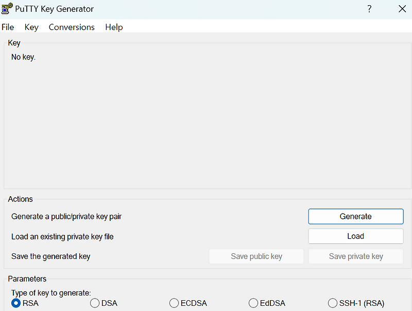Click the PuTTY Key Generator title text
412x311 pixels.
[x=53, y=9]
